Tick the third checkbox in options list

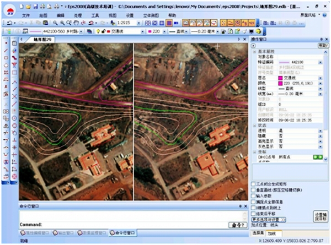coord(253,195)
